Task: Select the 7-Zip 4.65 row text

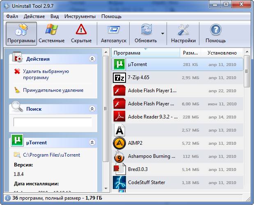Action: pyautogui.click(x=139, y=77)
